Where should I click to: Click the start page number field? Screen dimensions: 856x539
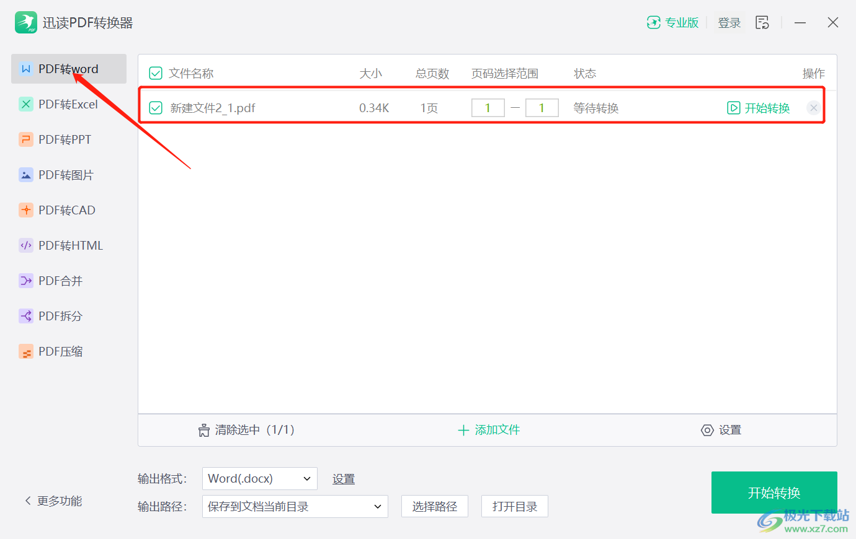click(488, 108)
